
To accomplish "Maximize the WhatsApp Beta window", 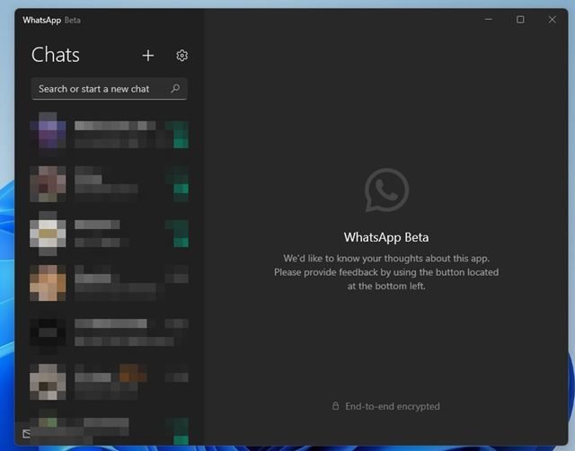I will coord(520,20).
